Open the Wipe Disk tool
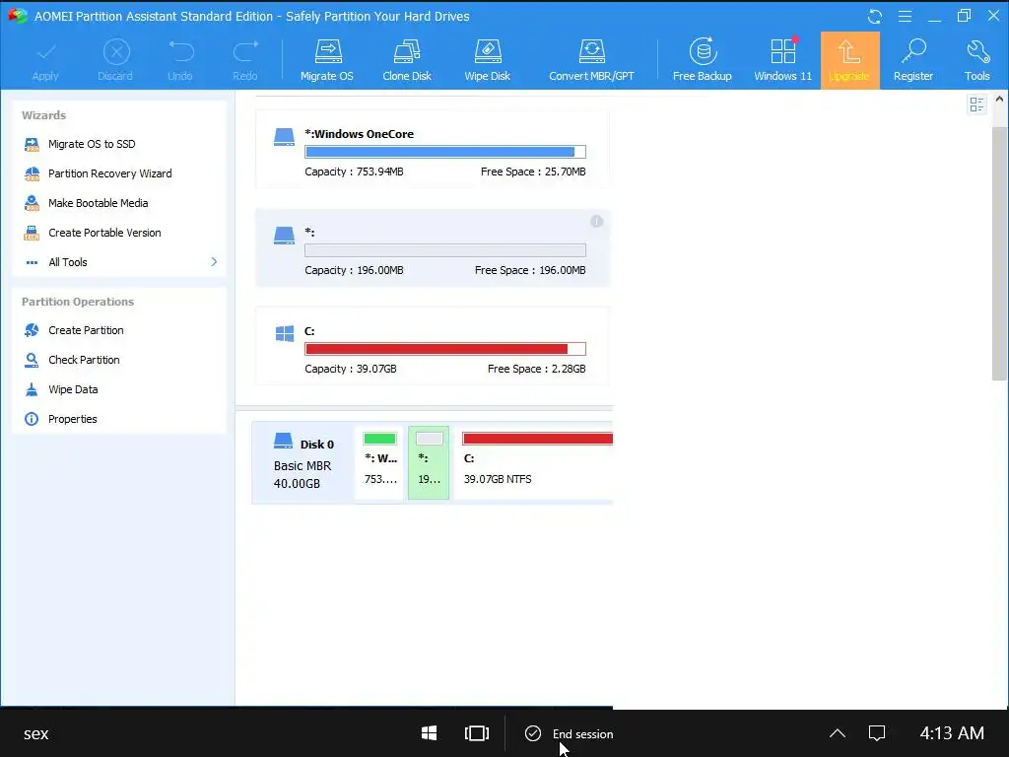The height and width of the screenshot is (757, 1009). (x=487, y=61)
